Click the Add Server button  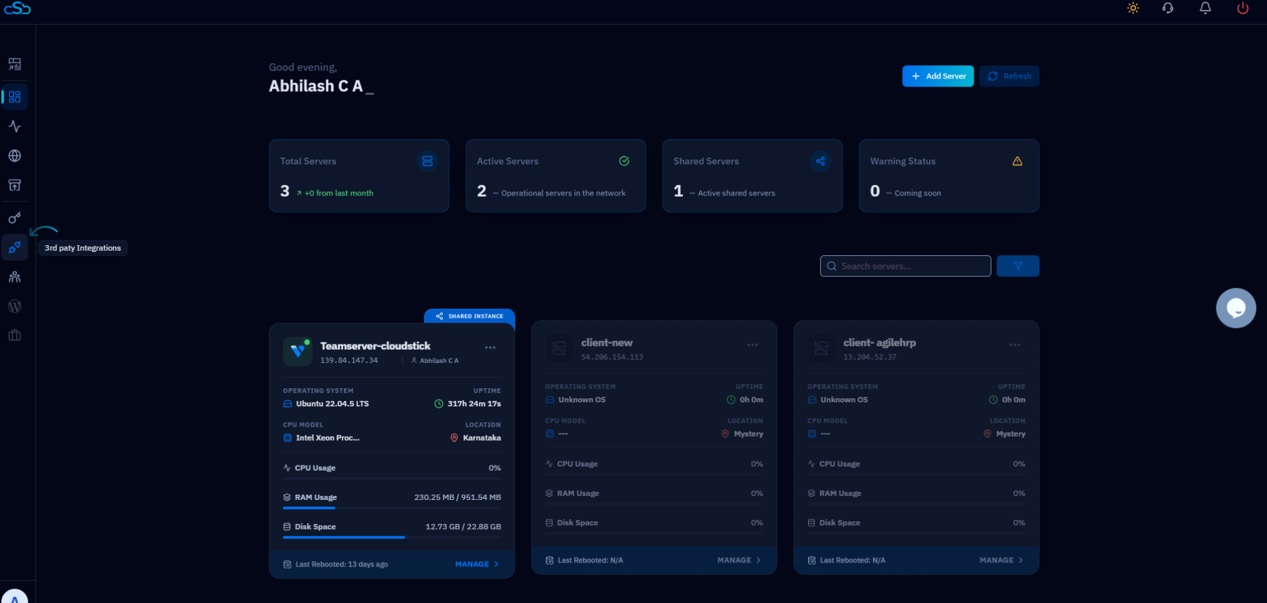[x=938, y=76]
